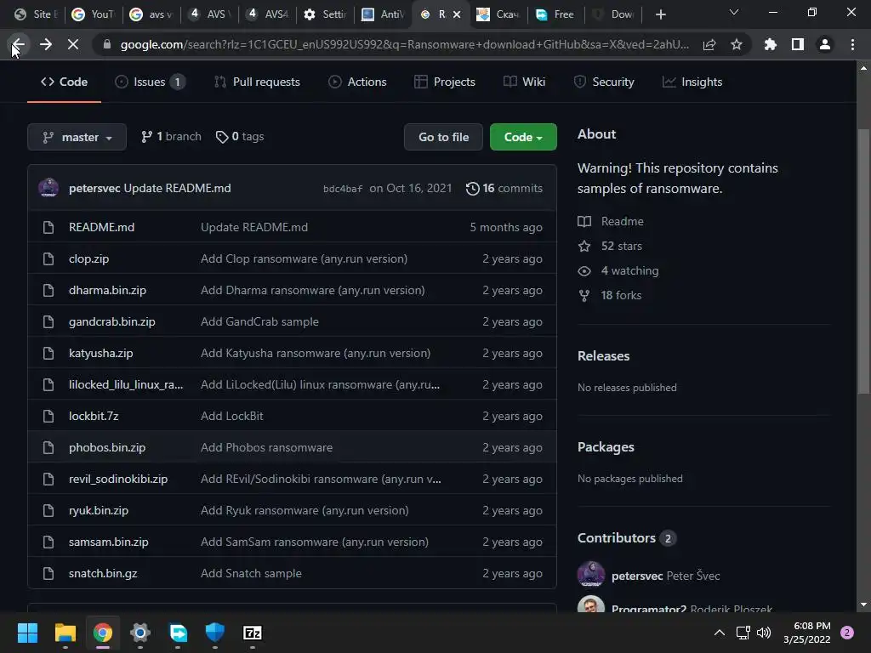
Task: View the 18 forks link
Action: [609, 295]
